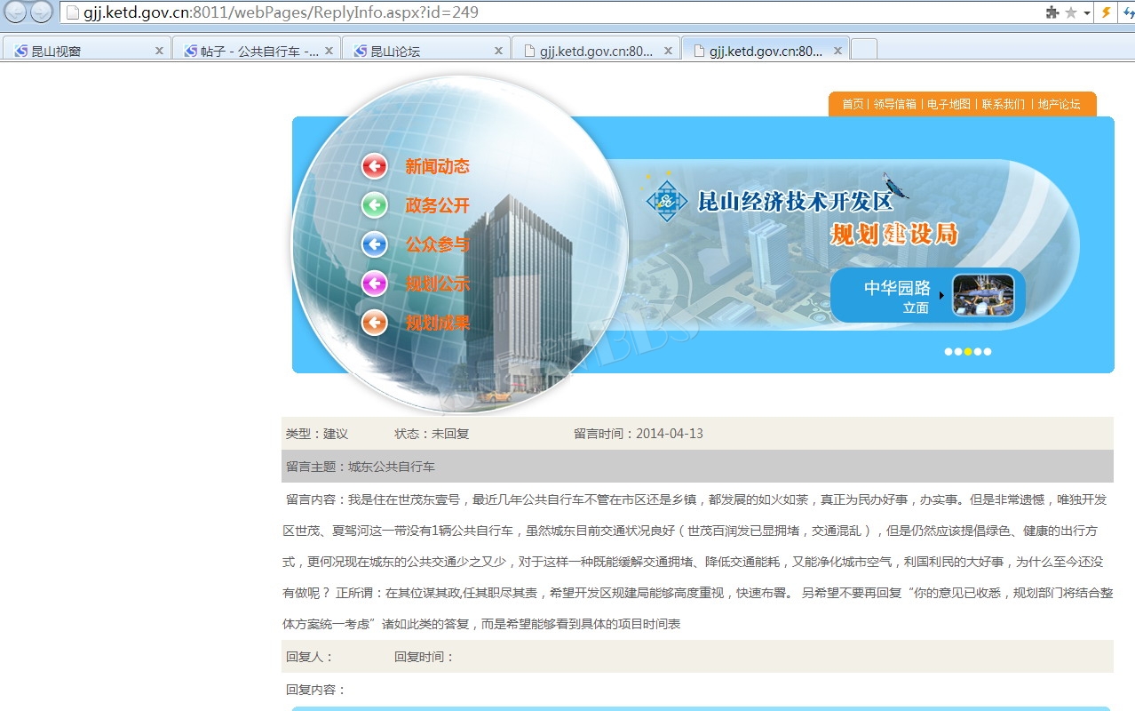Click the blue arrow icon beside 公众参与
Viewport: 1135px width, 711px height.
(375, 244)
